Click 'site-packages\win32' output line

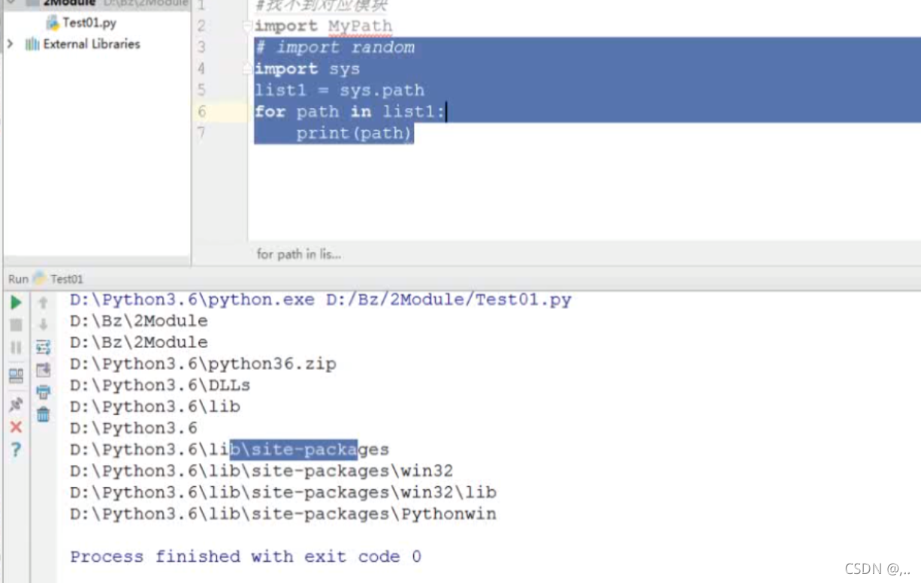click(261, 471)
